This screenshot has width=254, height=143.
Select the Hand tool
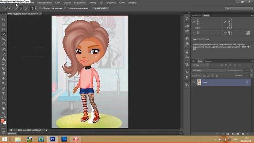[4, 108]
